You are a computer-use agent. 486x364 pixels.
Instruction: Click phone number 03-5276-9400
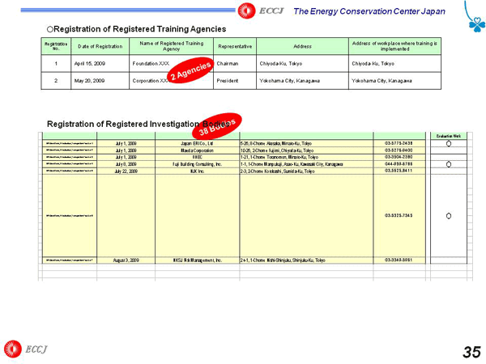point(399,150)
